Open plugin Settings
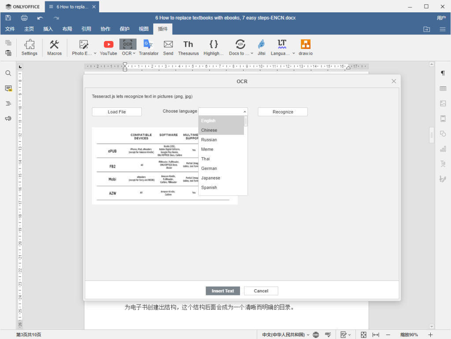Image resolution: width=451 pixels, height=339 pixels. point(30,47)
